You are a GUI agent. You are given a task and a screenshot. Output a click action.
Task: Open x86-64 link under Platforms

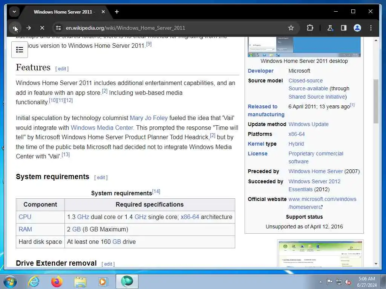[296, 134]
